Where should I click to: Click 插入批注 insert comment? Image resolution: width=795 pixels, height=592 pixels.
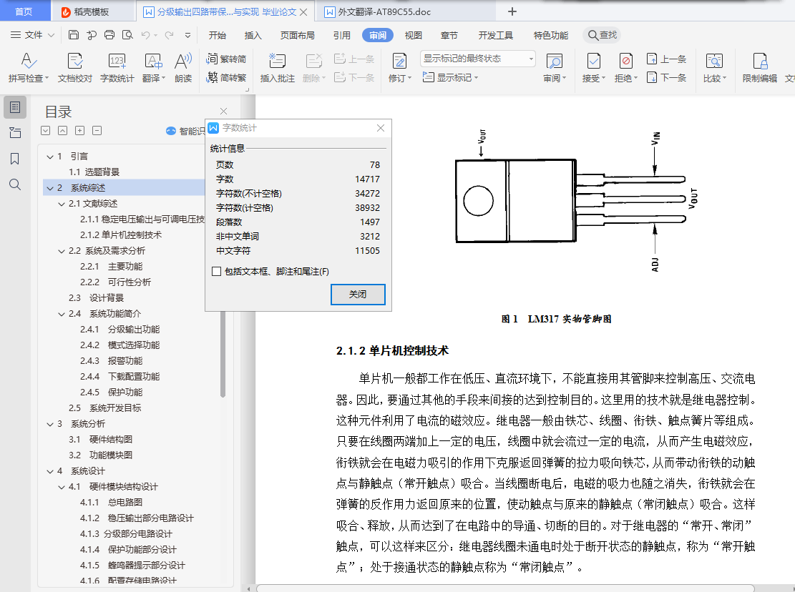pos(278,67)
